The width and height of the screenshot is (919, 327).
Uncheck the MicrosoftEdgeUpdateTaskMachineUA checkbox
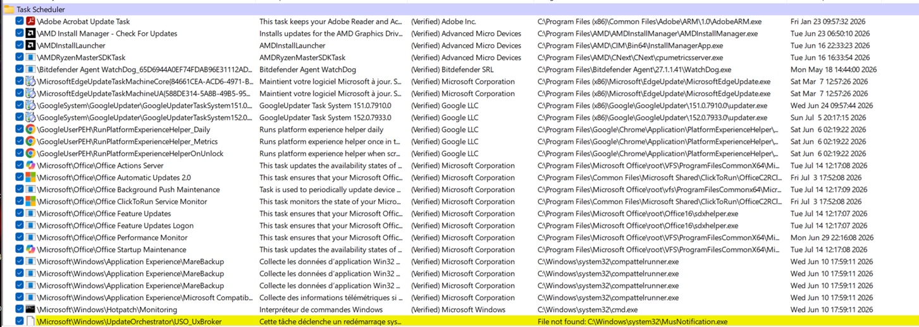[x=20, y=94]
